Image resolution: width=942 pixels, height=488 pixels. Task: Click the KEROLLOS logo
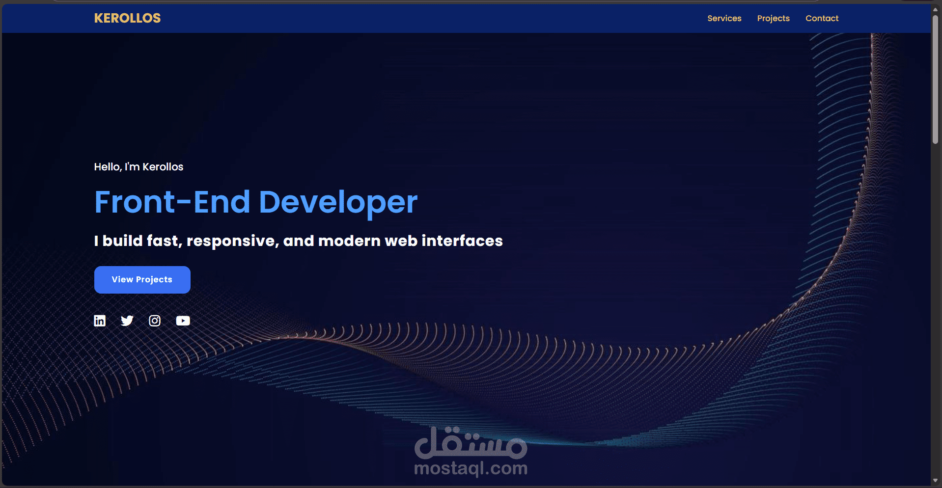127,18
